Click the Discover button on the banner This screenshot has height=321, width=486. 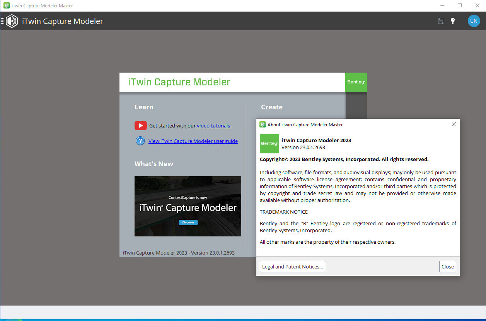188,222
